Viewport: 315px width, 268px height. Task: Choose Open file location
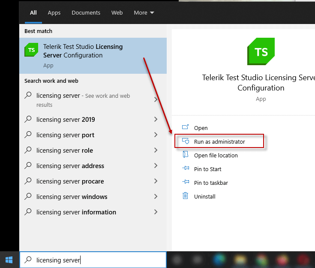click(216, 155)
